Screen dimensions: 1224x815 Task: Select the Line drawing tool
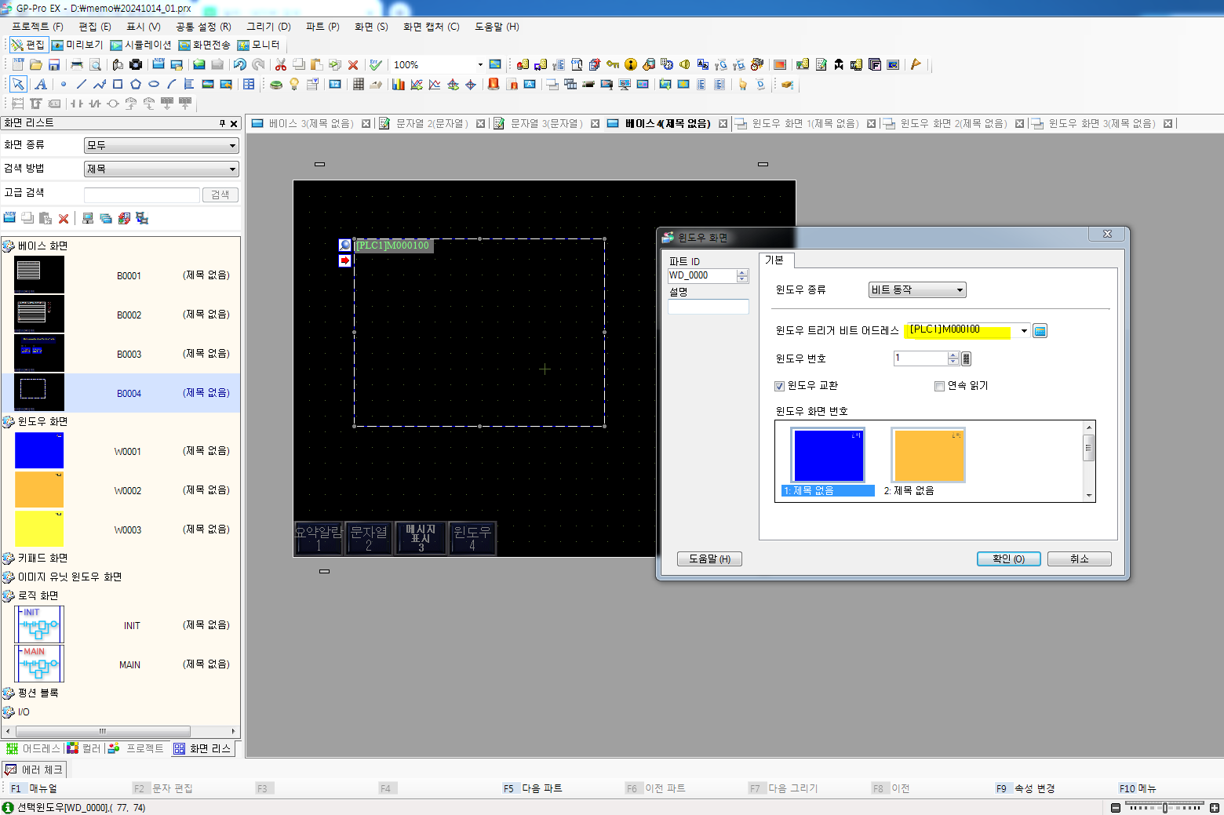pos(82,84)
